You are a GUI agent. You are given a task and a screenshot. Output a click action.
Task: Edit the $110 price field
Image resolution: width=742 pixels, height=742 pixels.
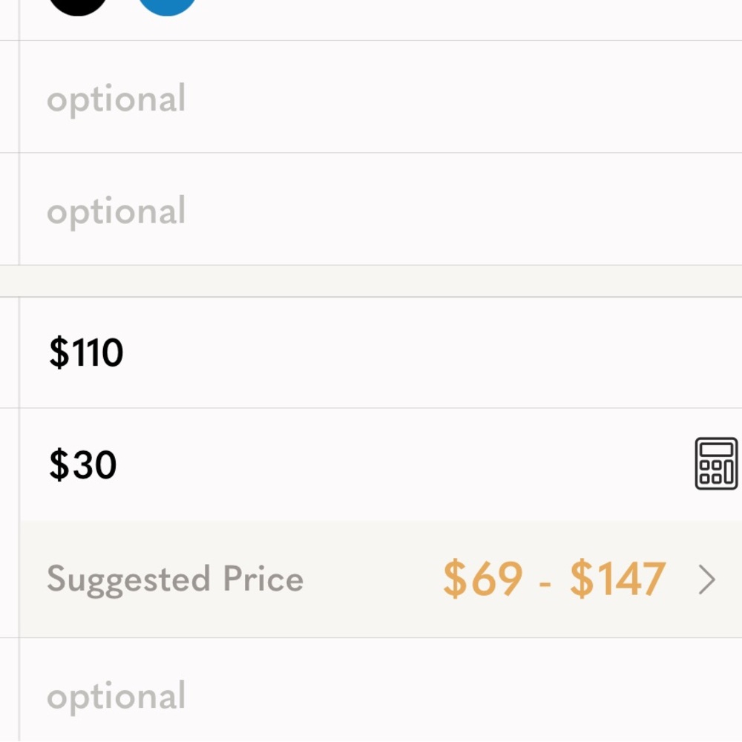[371, 352]
